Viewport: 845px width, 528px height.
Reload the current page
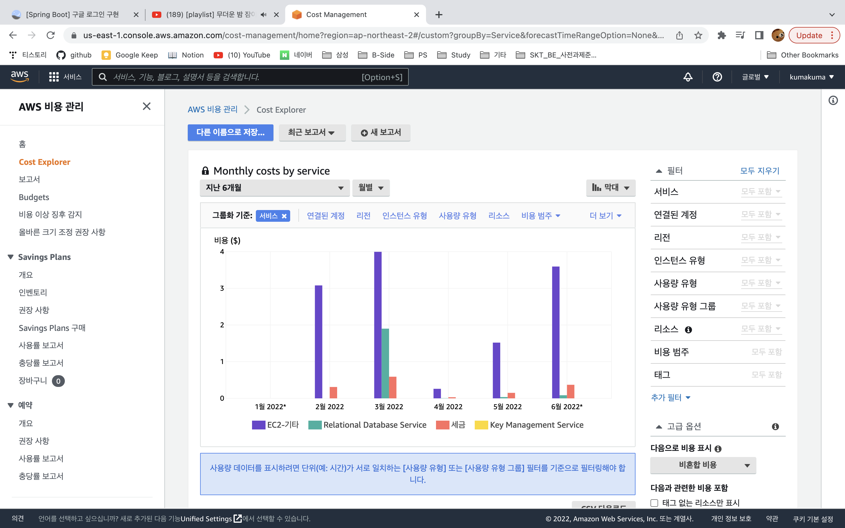[51, 35]
